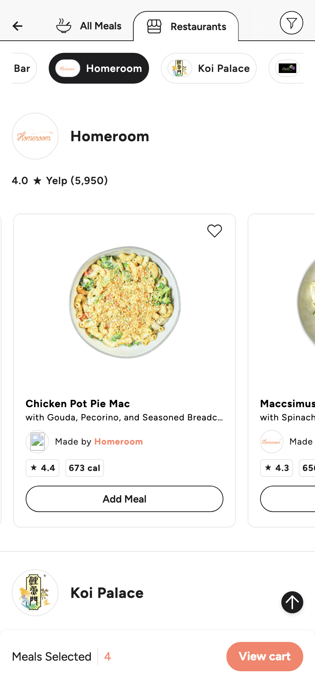Open the cart with View cart
Screen dimensions: 315x683
tap(265, 657)
